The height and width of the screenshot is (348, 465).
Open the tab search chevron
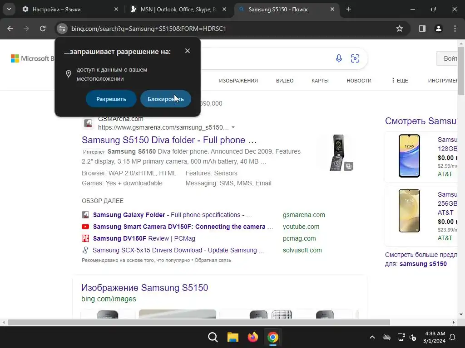tap(9, 9)
